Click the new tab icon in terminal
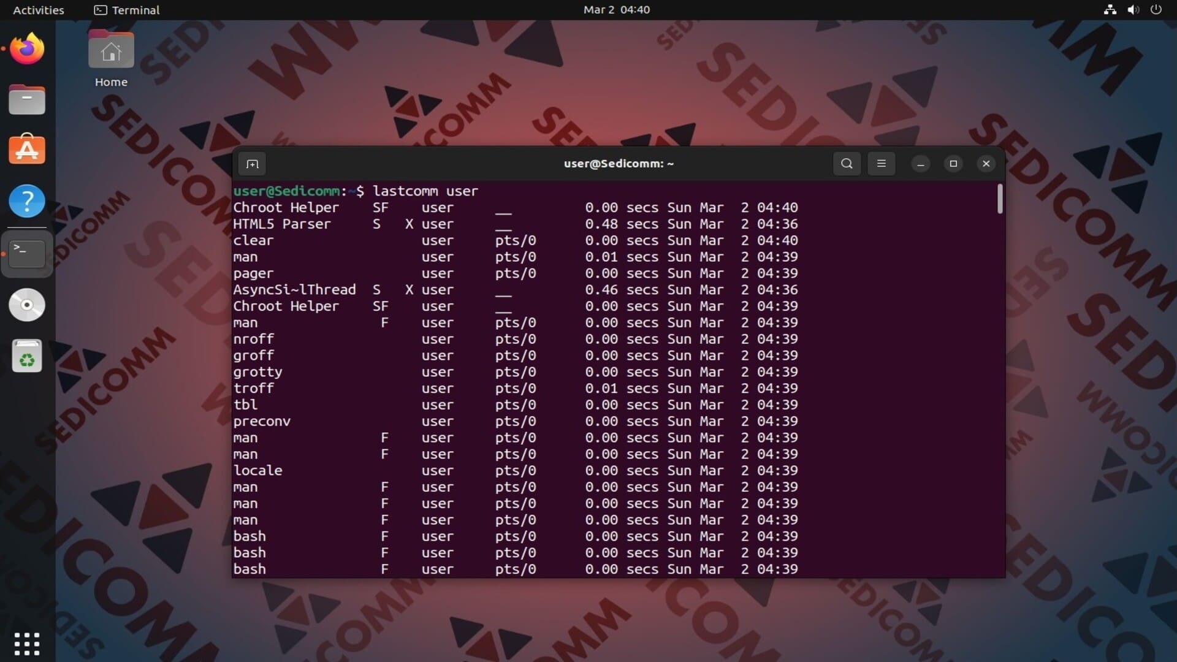The image size is (1177, 662). coord(252,164)
